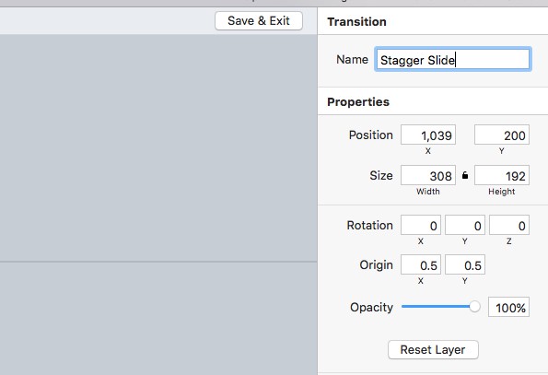Click the upper gray canvas area

tap(158, 147)
